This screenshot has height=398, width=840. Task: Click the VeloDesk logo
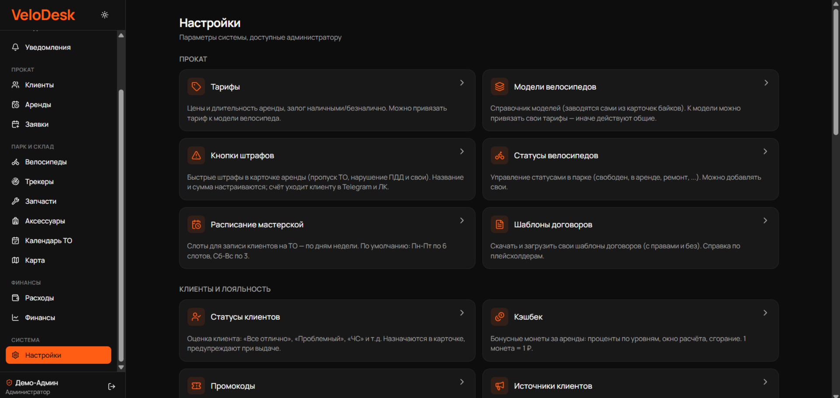(x=43, y=15)
